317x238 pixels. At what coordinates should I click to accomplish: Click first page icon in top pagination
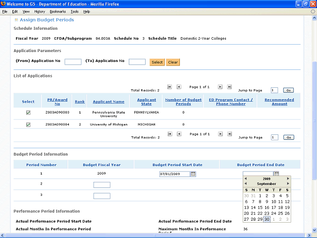169,87
